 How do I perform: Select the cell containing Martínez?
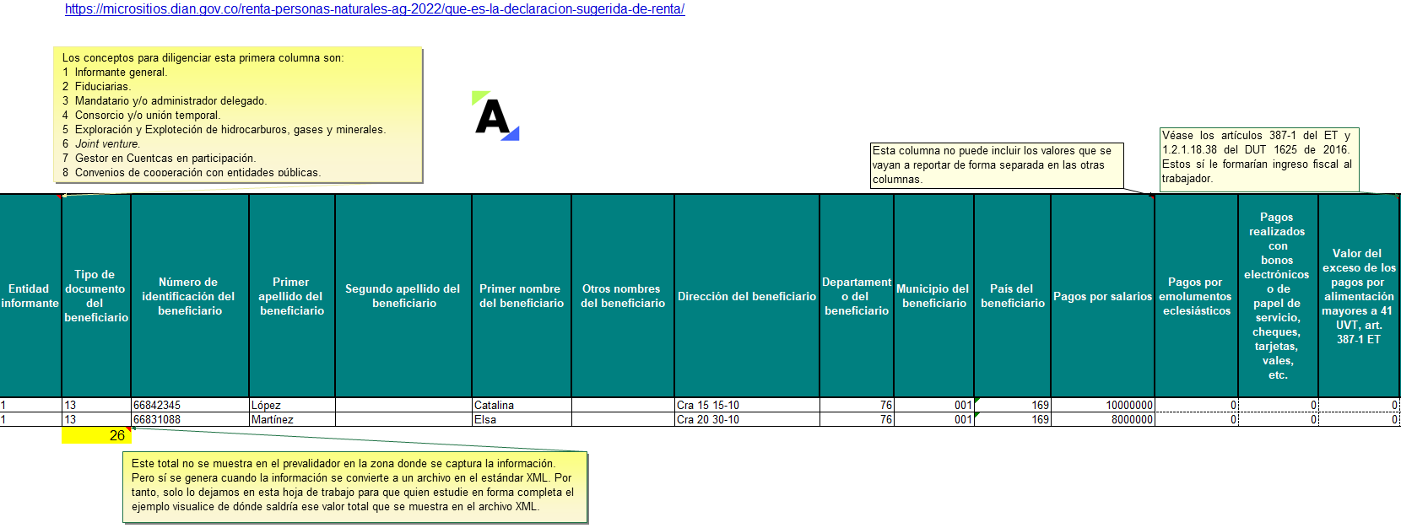[292, 419]
